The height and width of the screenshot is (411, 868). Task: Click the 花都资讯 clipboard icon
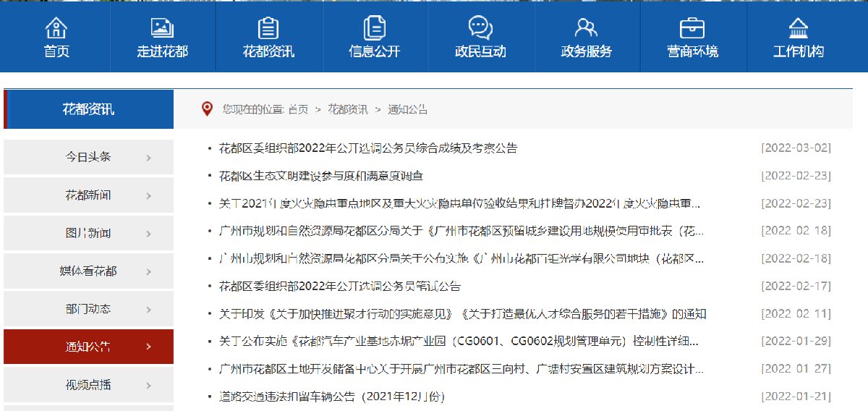pos(268,28)
